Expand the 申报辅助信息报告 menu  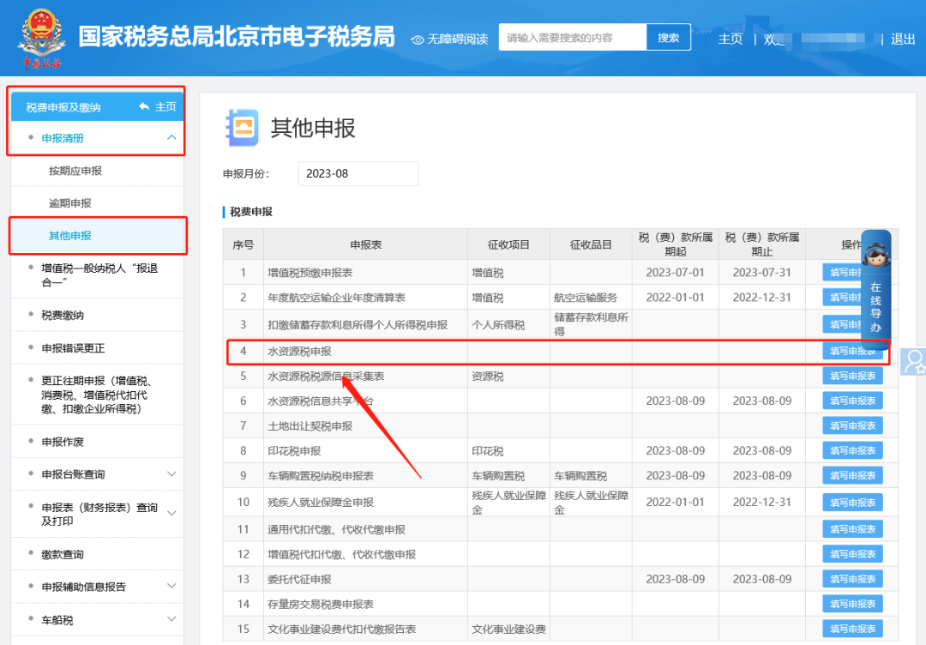point(171,587)
